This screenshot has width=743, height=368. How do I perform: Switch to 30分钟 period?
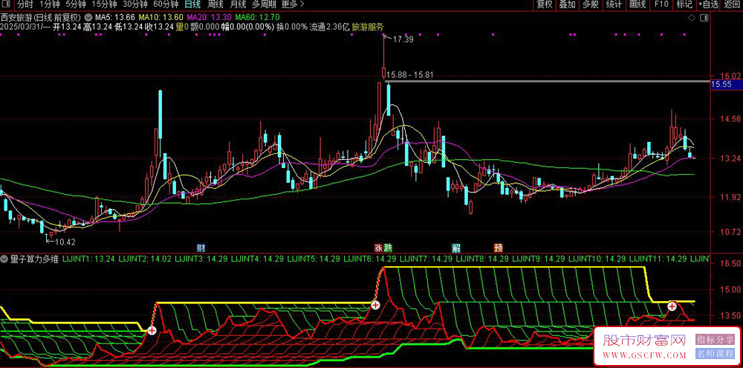coord(135,4)
